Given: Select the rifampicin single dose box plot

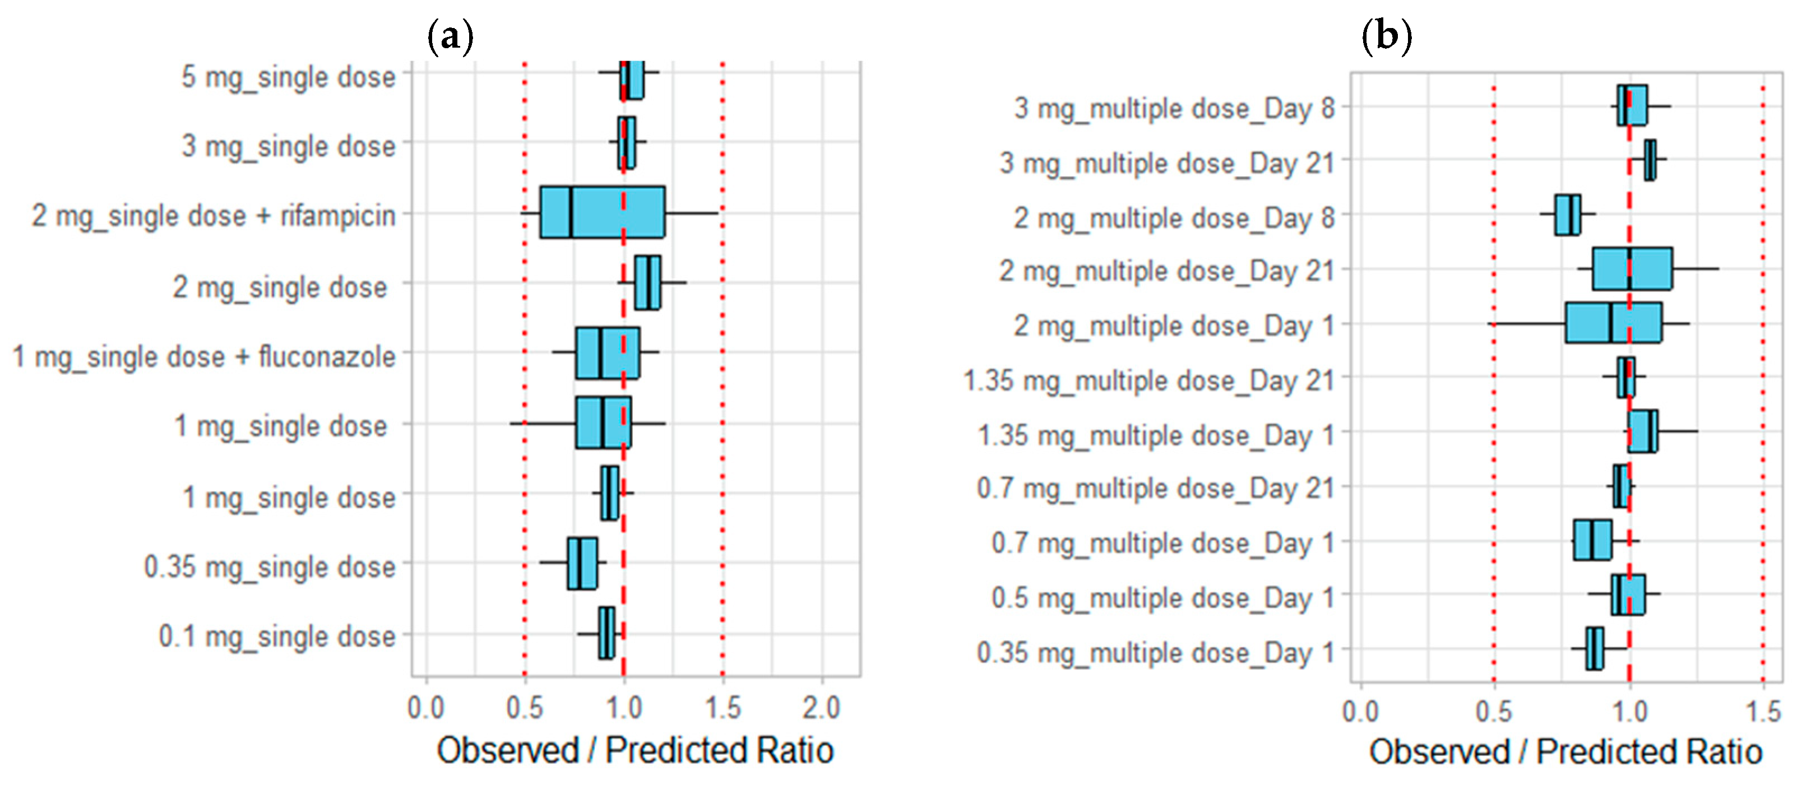Looking at the screenshot, I should click(601, 212).
